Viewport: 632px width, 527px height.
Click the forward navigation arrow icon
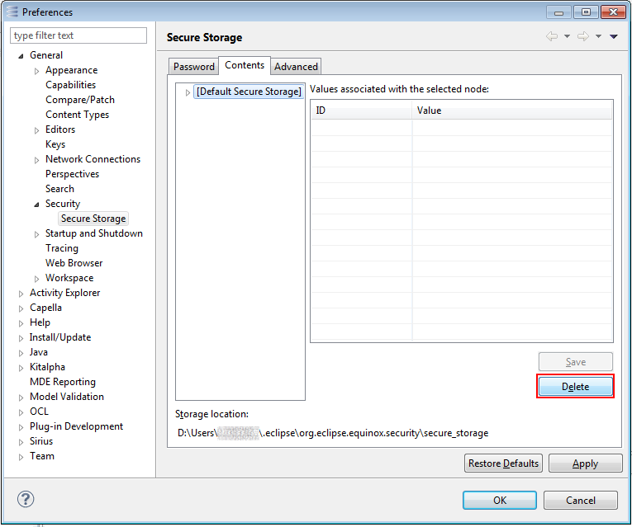click(582, 36)
